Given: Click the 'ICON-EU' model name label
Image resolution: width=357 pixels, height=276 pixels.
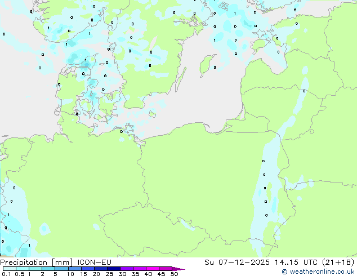Looking at the screenshot, I should (94, 262).
